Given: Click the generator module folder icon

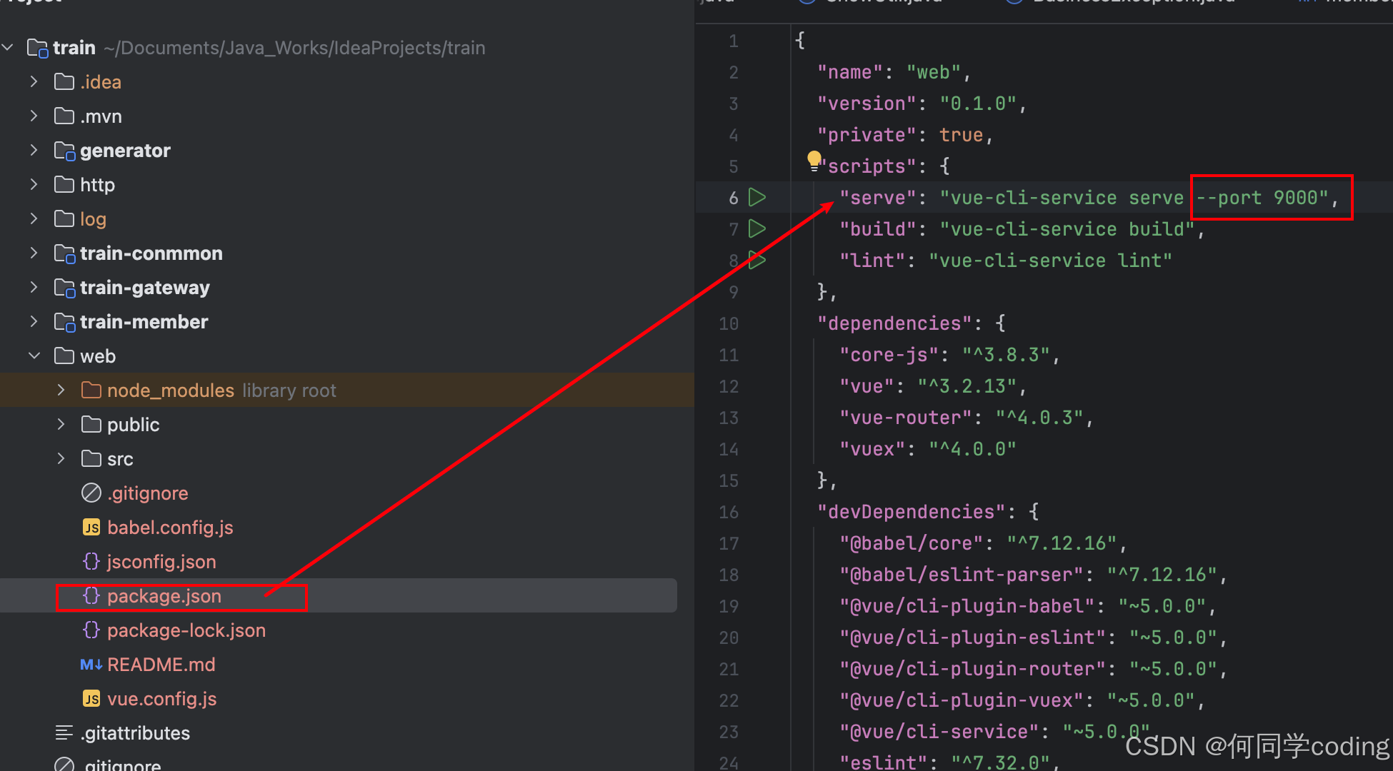Looking at the screenshot, I should click(x=64, y=151).
